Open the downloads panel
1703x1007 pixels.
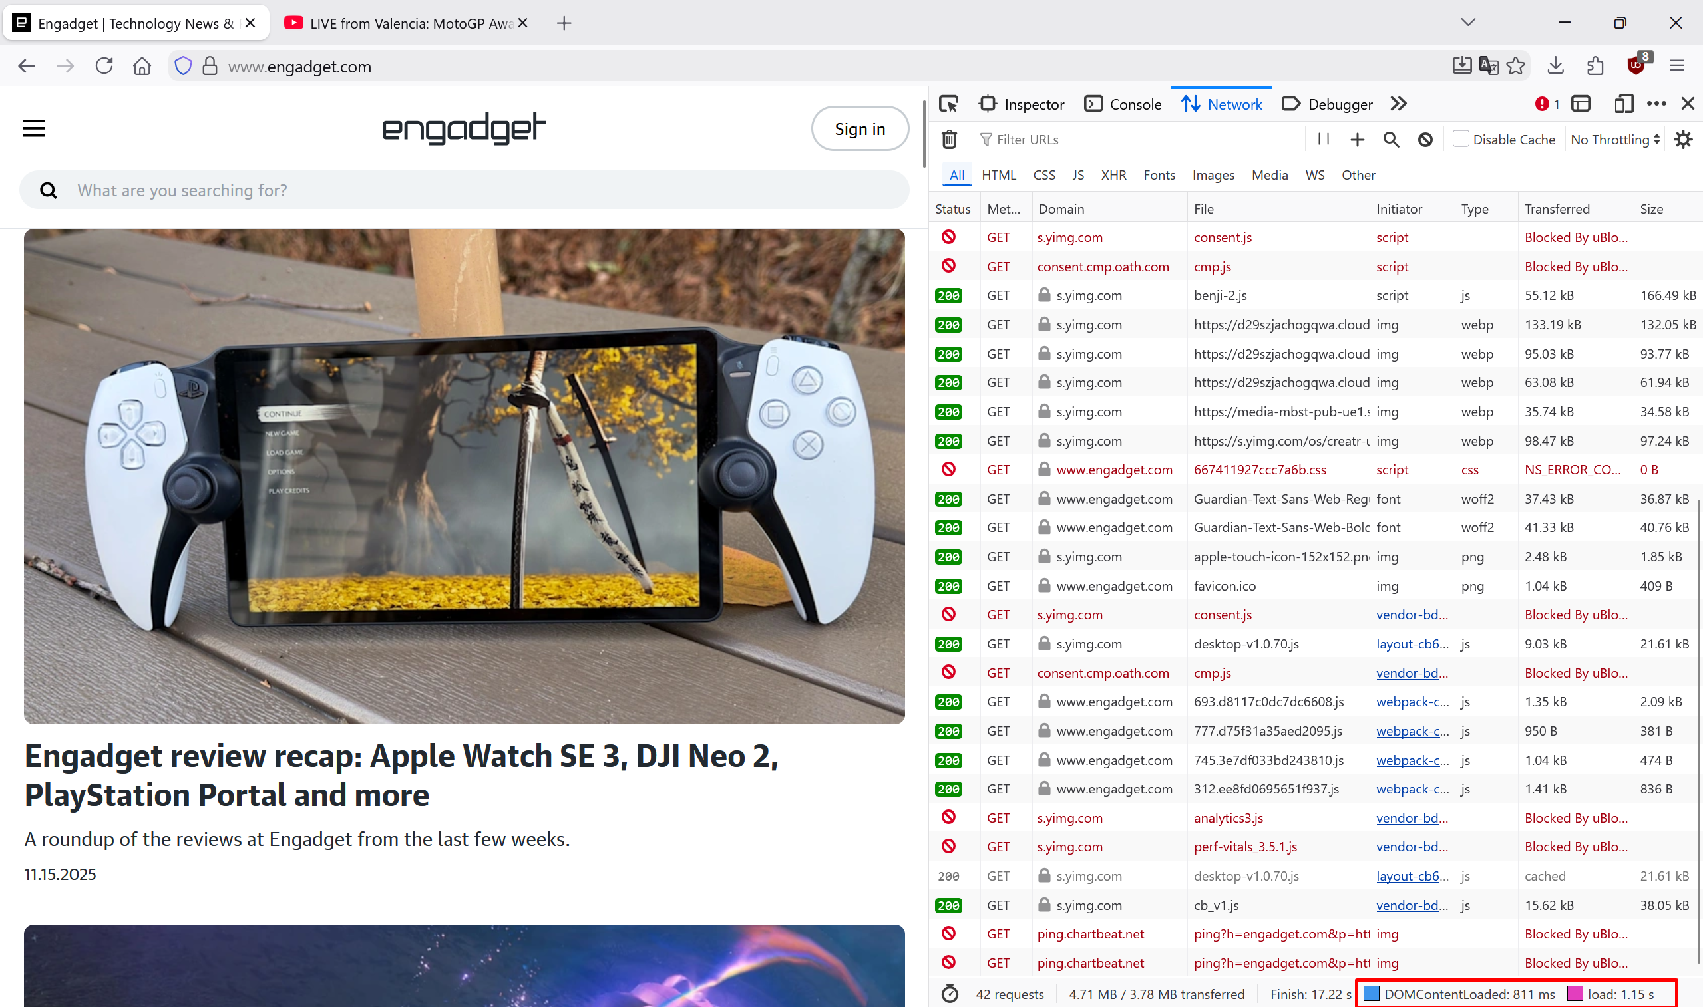pos(1556,66)
